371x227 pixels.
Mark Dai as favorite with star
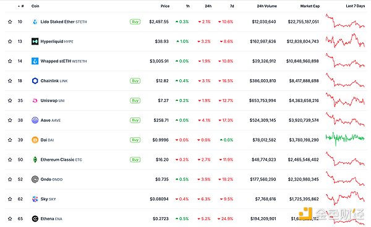[10, 140]
